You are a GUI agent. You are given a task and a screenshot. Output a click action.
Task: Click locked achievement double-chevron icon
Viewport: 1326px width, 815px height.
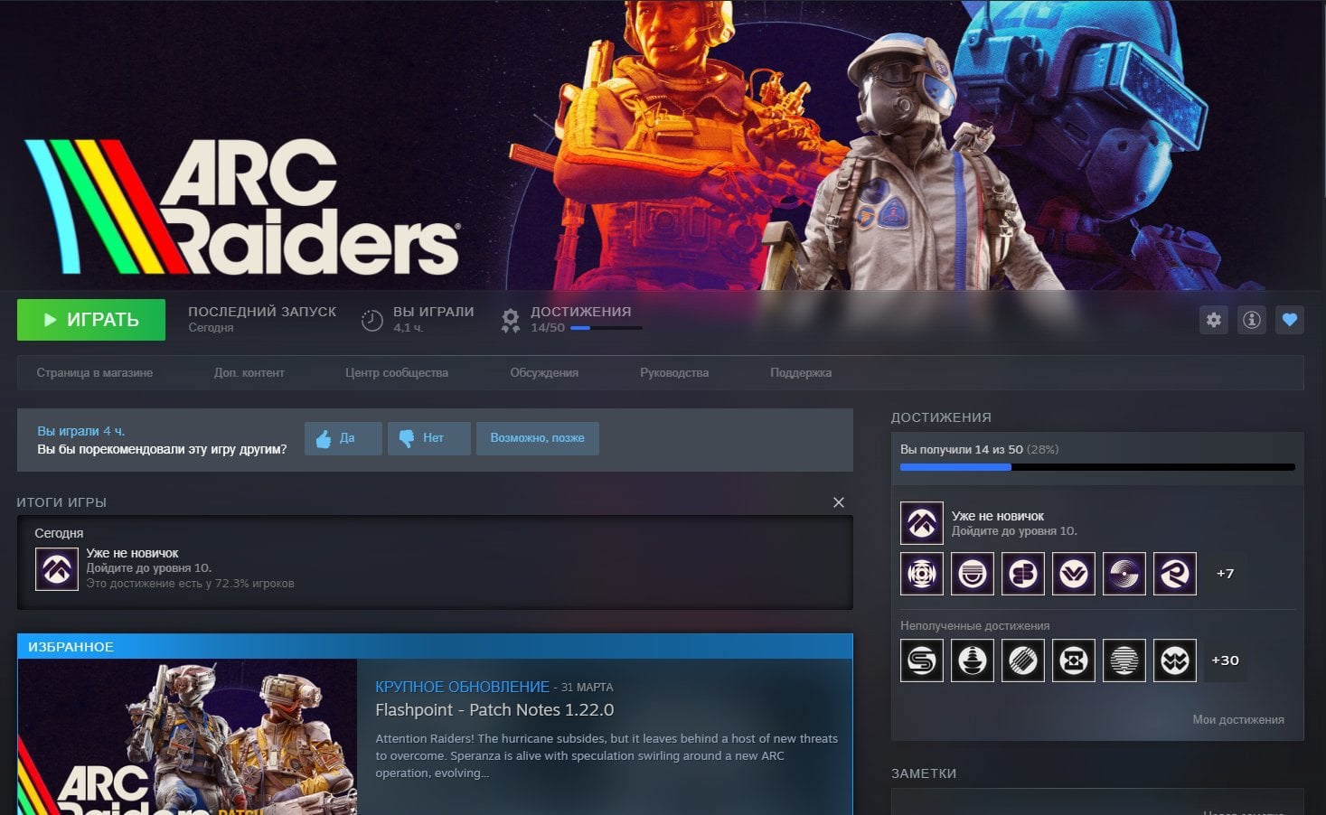(1175, 660)
